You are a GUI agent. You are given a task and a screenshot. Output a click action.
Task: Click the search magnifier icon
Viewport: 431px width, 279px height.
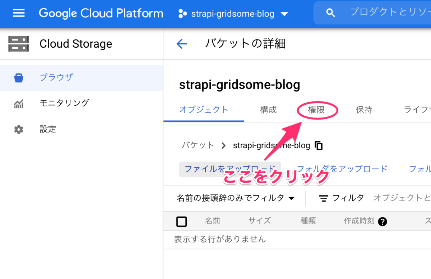(x=330, y=13)
